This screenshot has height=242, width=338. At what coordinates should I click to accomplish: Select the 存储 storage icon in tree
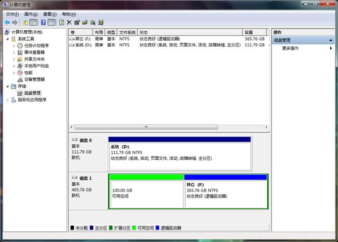coord(14,86)
